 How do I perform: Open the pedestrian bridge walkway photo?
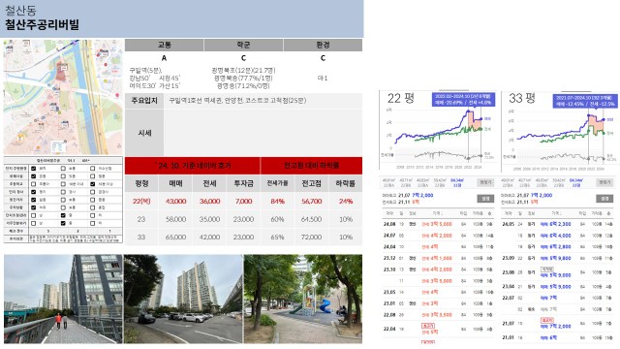tap(63, 299)
